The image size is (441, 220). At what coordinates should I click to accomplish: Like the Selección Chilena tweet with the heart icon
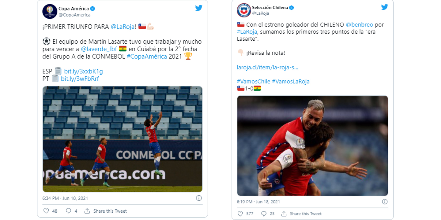pos(240,214)
